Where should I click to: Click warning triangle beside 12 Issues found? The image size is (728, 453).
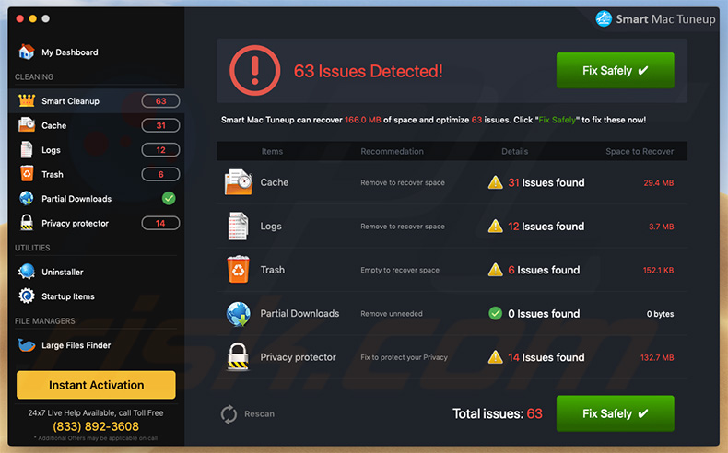496,226
